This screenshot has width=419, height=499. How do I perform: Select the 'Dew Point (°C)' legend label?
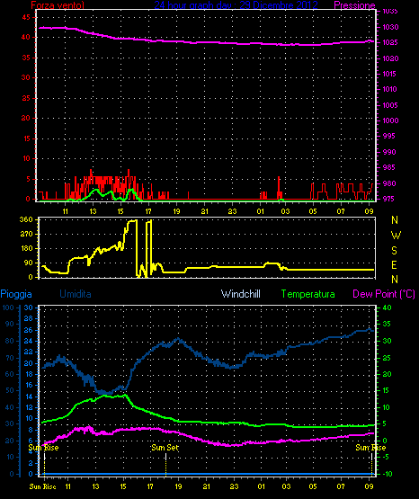pos(384,294)
